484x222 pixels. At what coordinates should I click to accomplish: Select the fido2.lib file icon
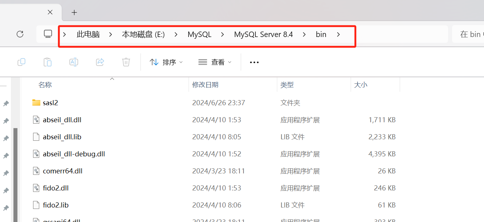tap(36, 205)
